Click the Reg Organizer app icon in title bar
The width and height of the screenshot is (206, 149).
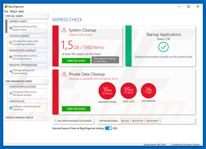click(x=6, y=7)
